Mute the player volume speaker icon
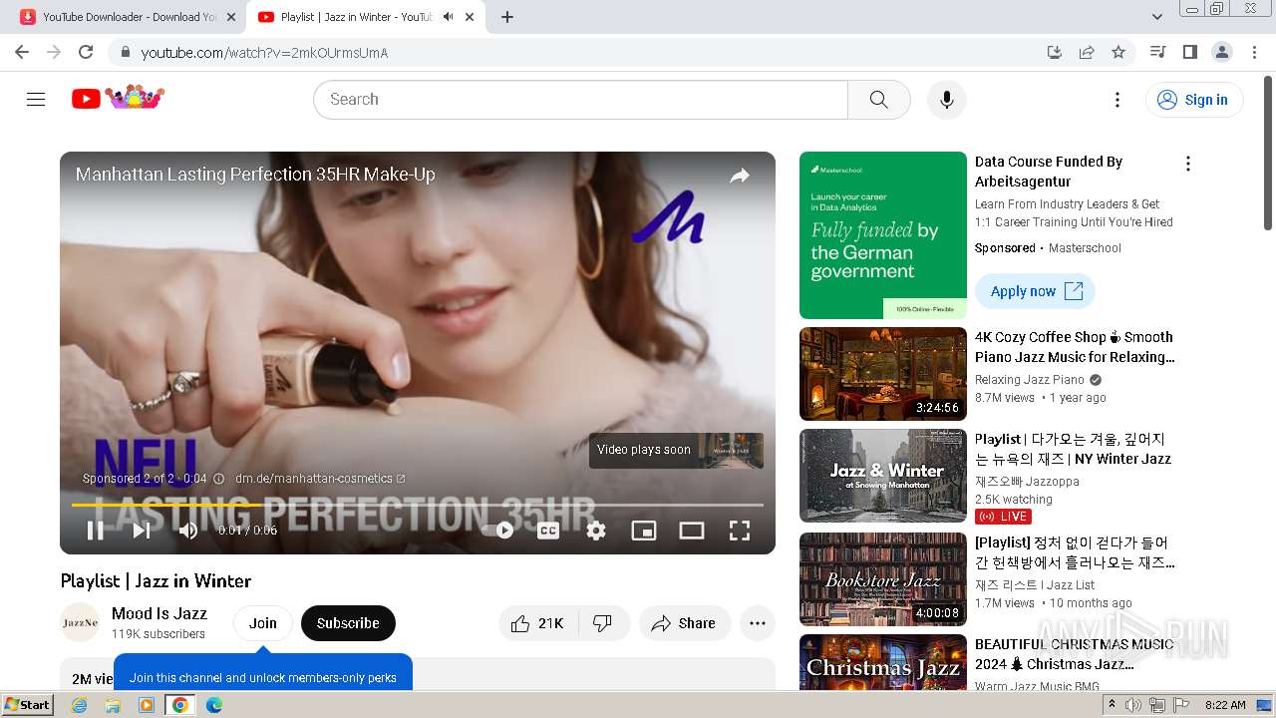1276x718 pixels. (187, 531)
